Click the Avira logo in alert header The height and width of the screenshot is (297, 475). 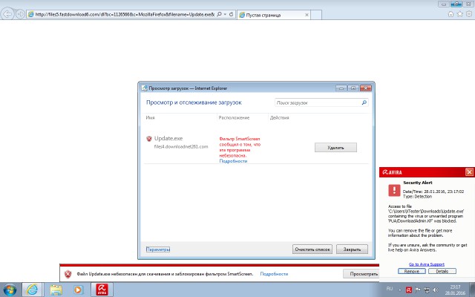click(x=393, y=172)
